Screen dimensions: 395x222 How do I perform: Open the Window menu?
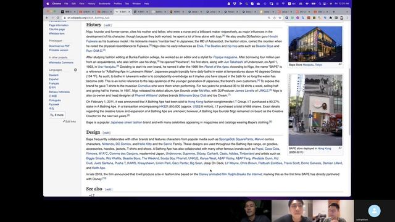(136, 4)
